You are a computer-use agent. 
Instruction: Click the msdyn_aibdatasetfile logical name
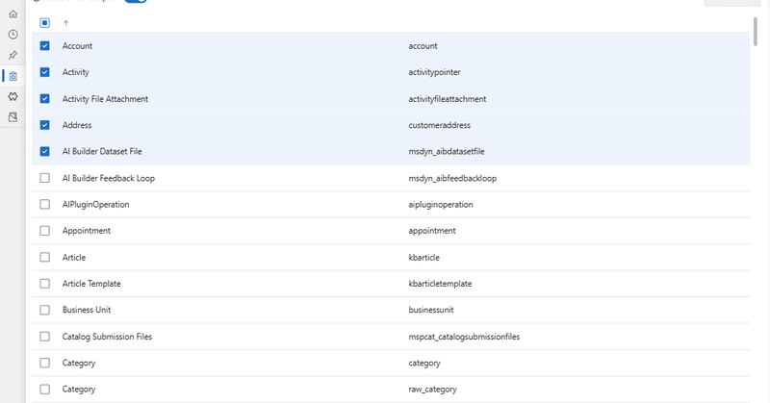pos(447,151)
